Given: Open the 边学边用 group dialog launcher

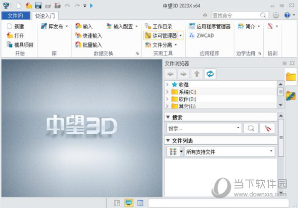Looking at the screenshot, I should coord(260,53).
